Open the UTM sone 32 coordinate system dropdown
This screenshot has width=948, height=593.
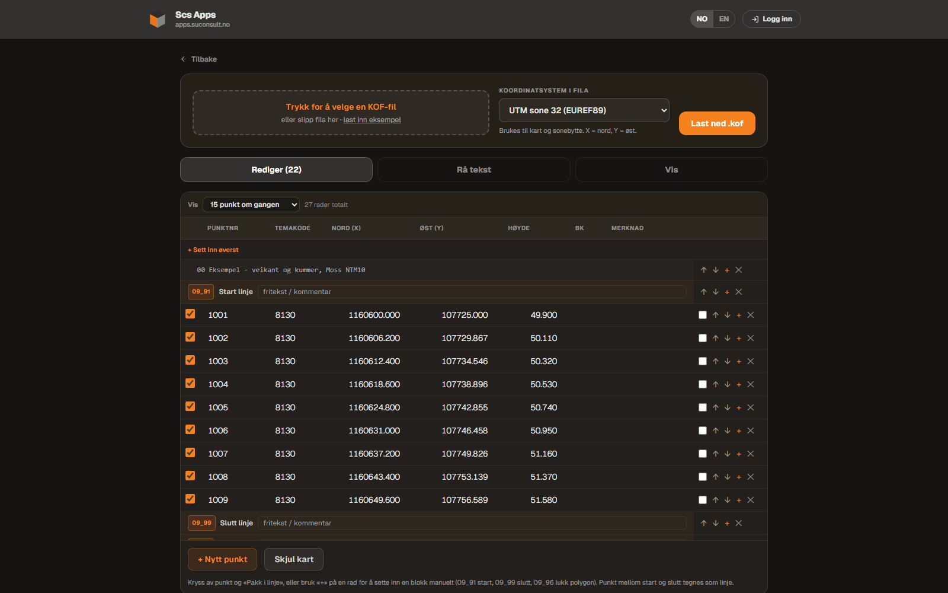click(584, 110)
